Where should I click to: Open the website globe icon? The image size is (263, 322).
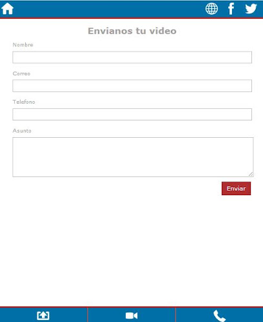[211, 9]
